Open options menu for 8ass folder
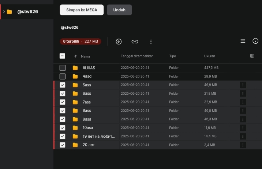This screenshot has width=262, height=169. pyautogui.click(x=243, y=111)
